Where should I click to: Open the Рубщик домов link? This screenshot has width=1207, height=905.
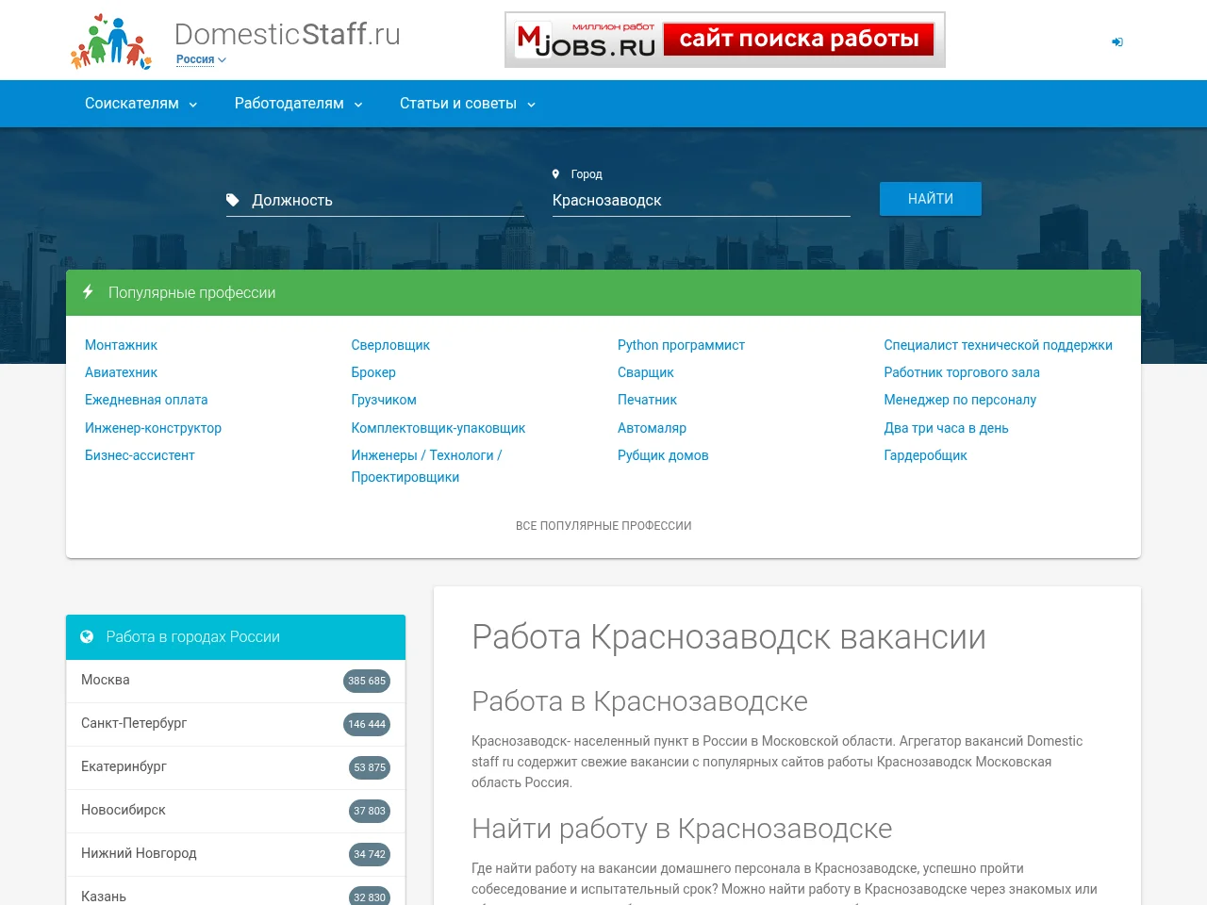click(663, 455)
